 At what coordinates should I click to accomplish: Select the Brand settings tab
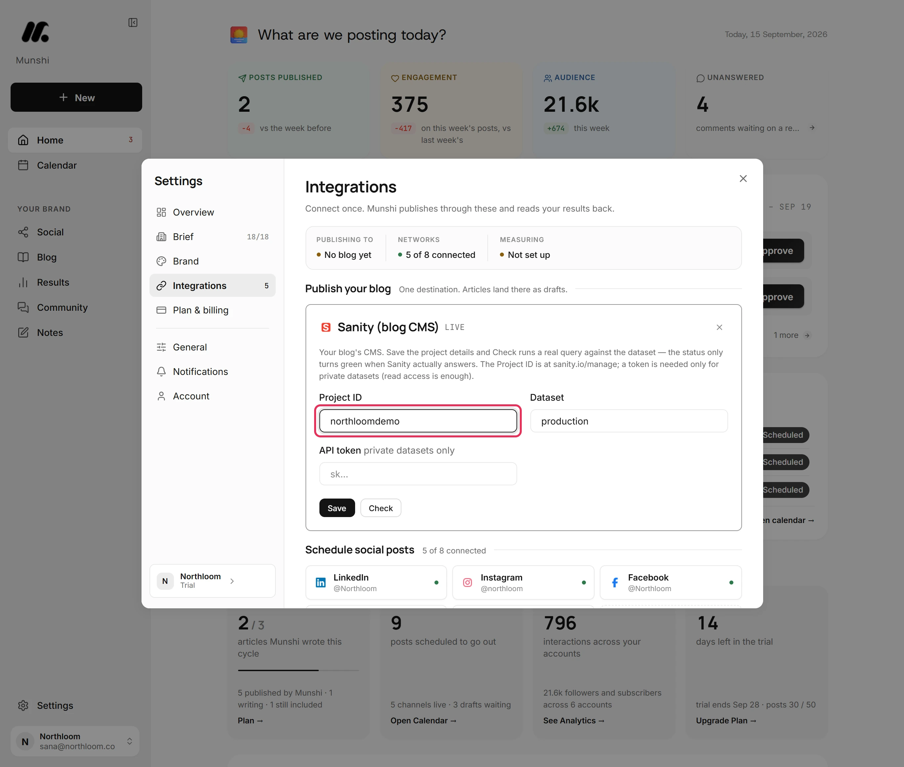212,261
